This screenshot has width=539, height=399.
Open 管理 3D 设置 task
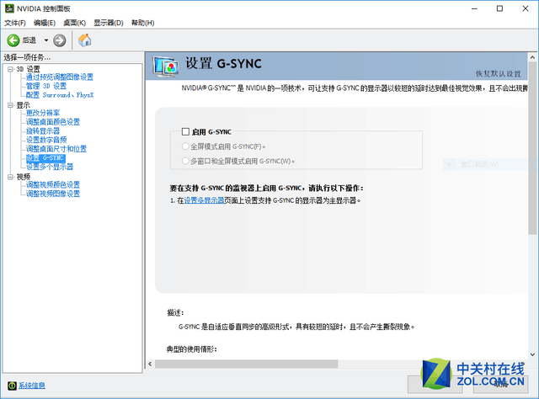[46, 86]
